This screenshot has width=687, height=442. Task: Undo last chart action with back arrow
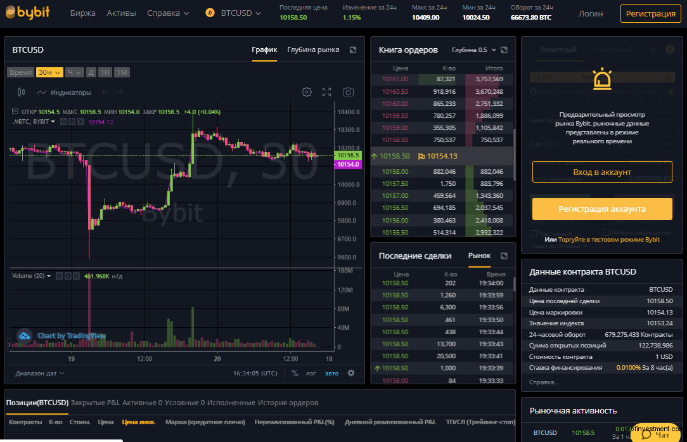click(x=105, y=92)
